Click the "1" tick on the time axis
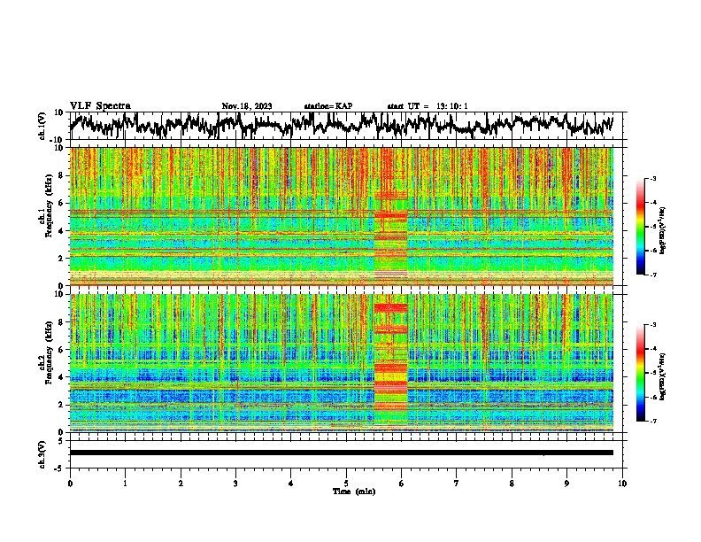 (125, 484)
